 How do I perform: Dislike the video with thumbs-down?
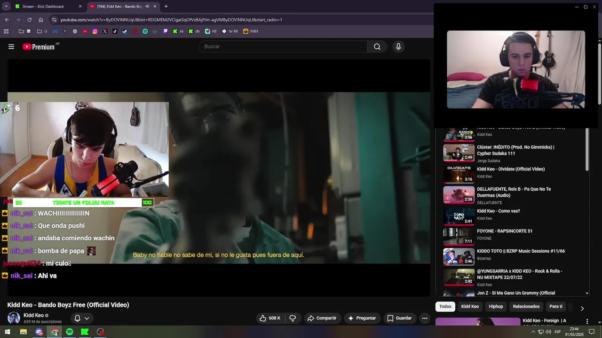pos(293,318)
